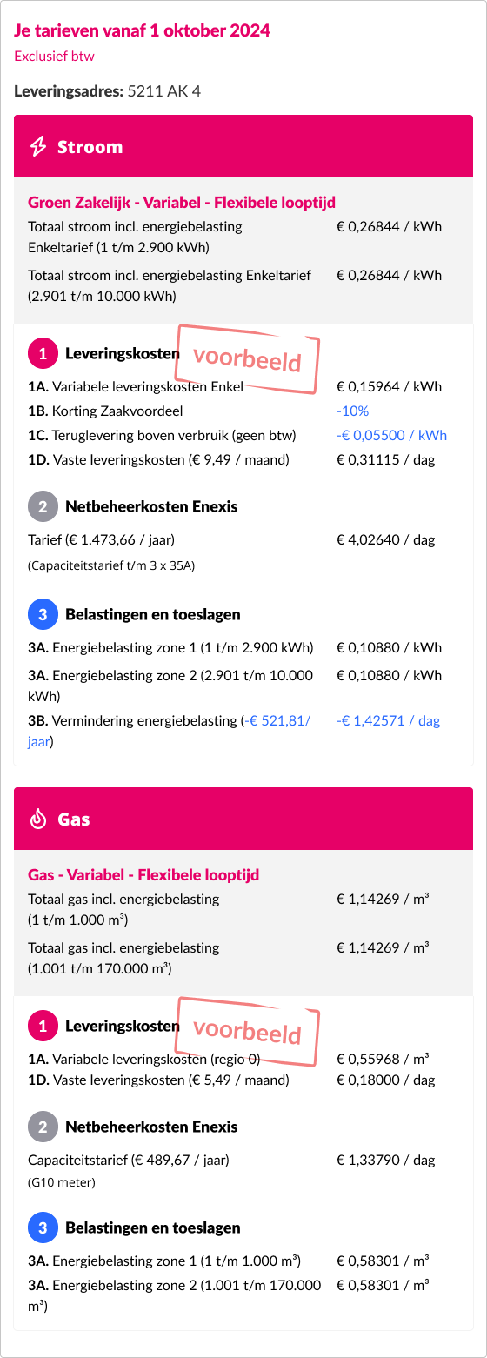The height and width of the screenshot is (1358, 487).
Task: Select the Stroom section header
Action: [x=243, y=146]
